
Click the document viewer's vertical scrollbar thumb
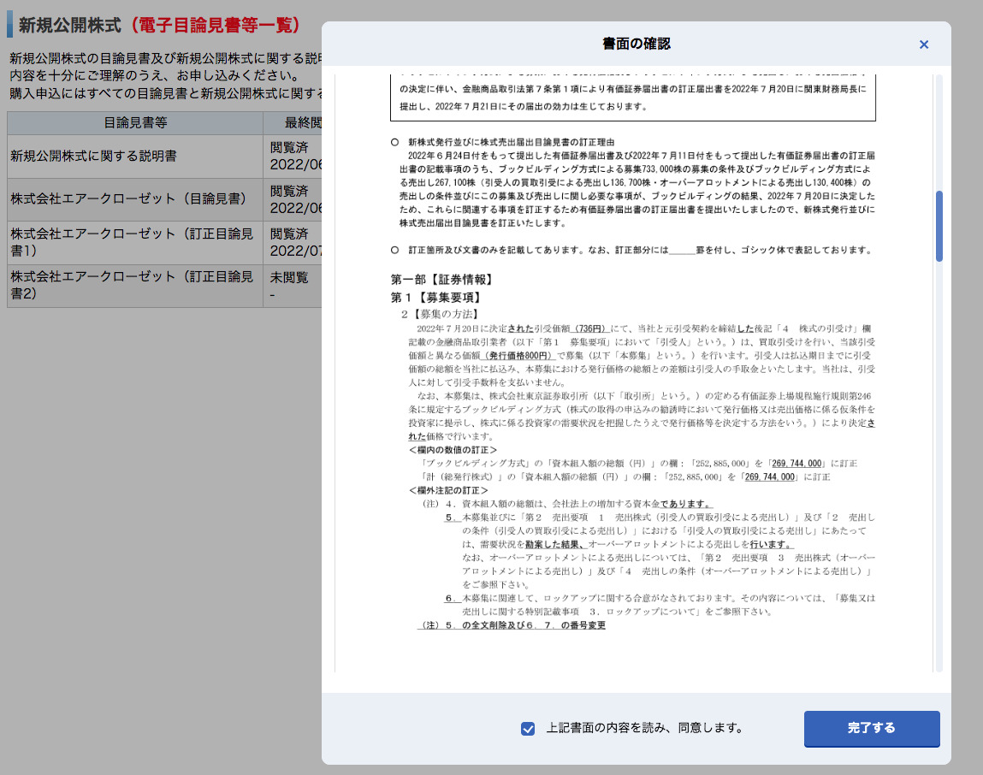coord(939,226)
